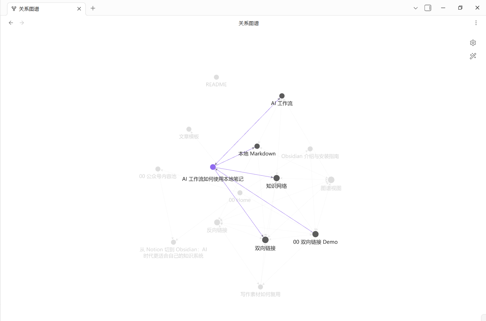
Task: Start the timelapse animation wand icon
Action: pos(473,56)
